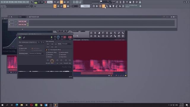The width and height of the screenshot is (190, 107).
Task: Toggle Fade stereo checkbox
Action: [x=59, y=55]
